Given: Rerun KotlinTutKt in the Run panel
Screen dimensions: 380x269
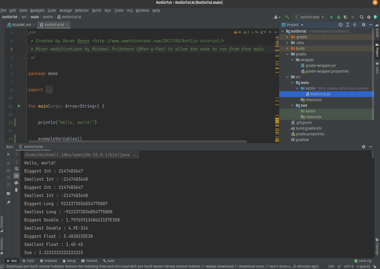Looking at the screenshot, I should 8,154.
